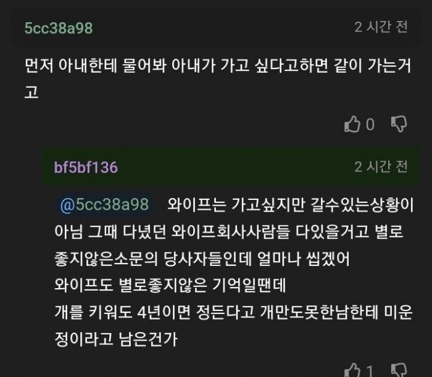
Task: Click the first comment's "2 시간 전" timestamp
Action: (x=381, y=27)
